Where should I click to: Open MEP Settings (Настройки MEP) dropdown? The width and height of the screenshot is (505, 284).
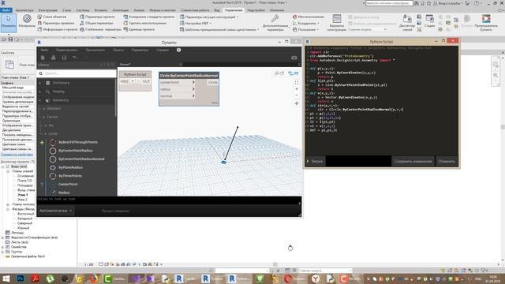point(196,23)
